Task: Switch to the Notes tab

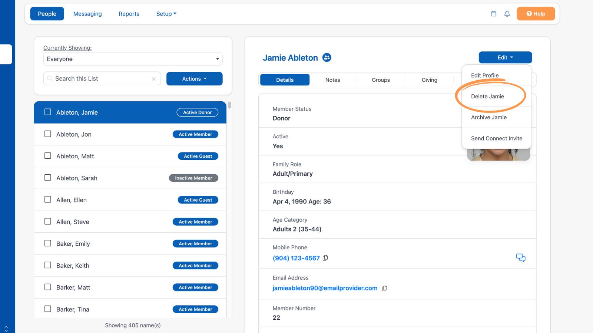Action: [333, 80]
